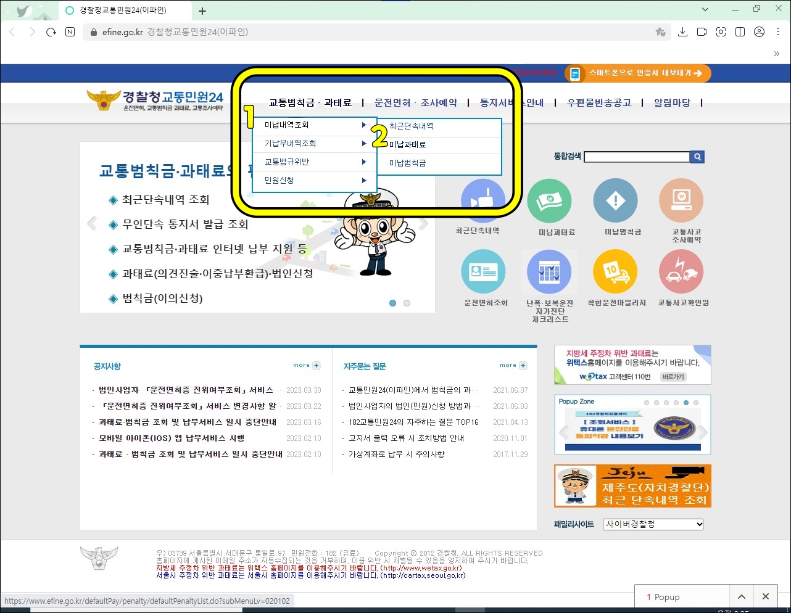This screenshot has width=791, height=613.
Task: Click 바로가기 button in wetax banner
Action: click(x=673, y=377)
